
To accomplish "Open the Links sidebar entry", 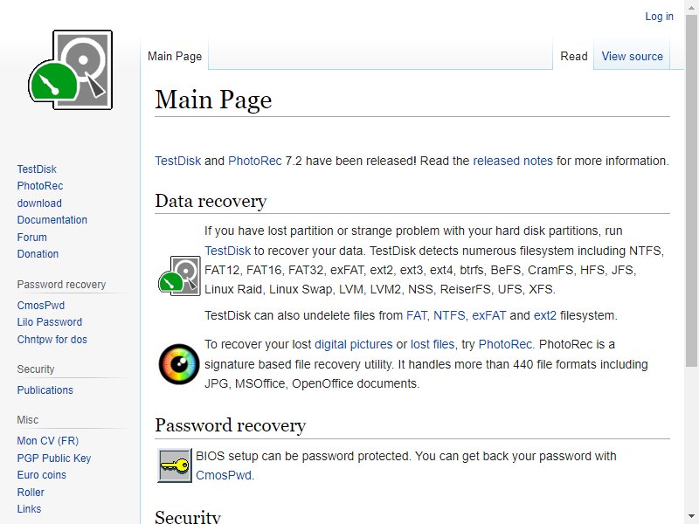I will tap(29, 509).
